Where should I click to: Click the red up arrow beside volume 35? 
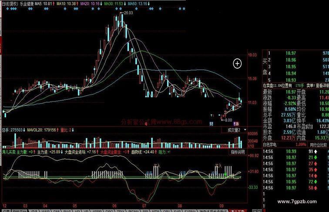pos(316,170)
